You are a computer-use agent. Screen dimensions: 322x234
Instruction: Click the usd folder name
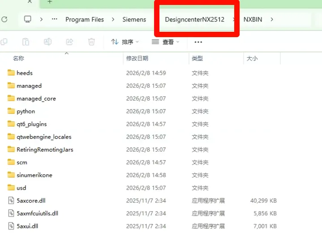pyautogui.click(x=21, y=188)
